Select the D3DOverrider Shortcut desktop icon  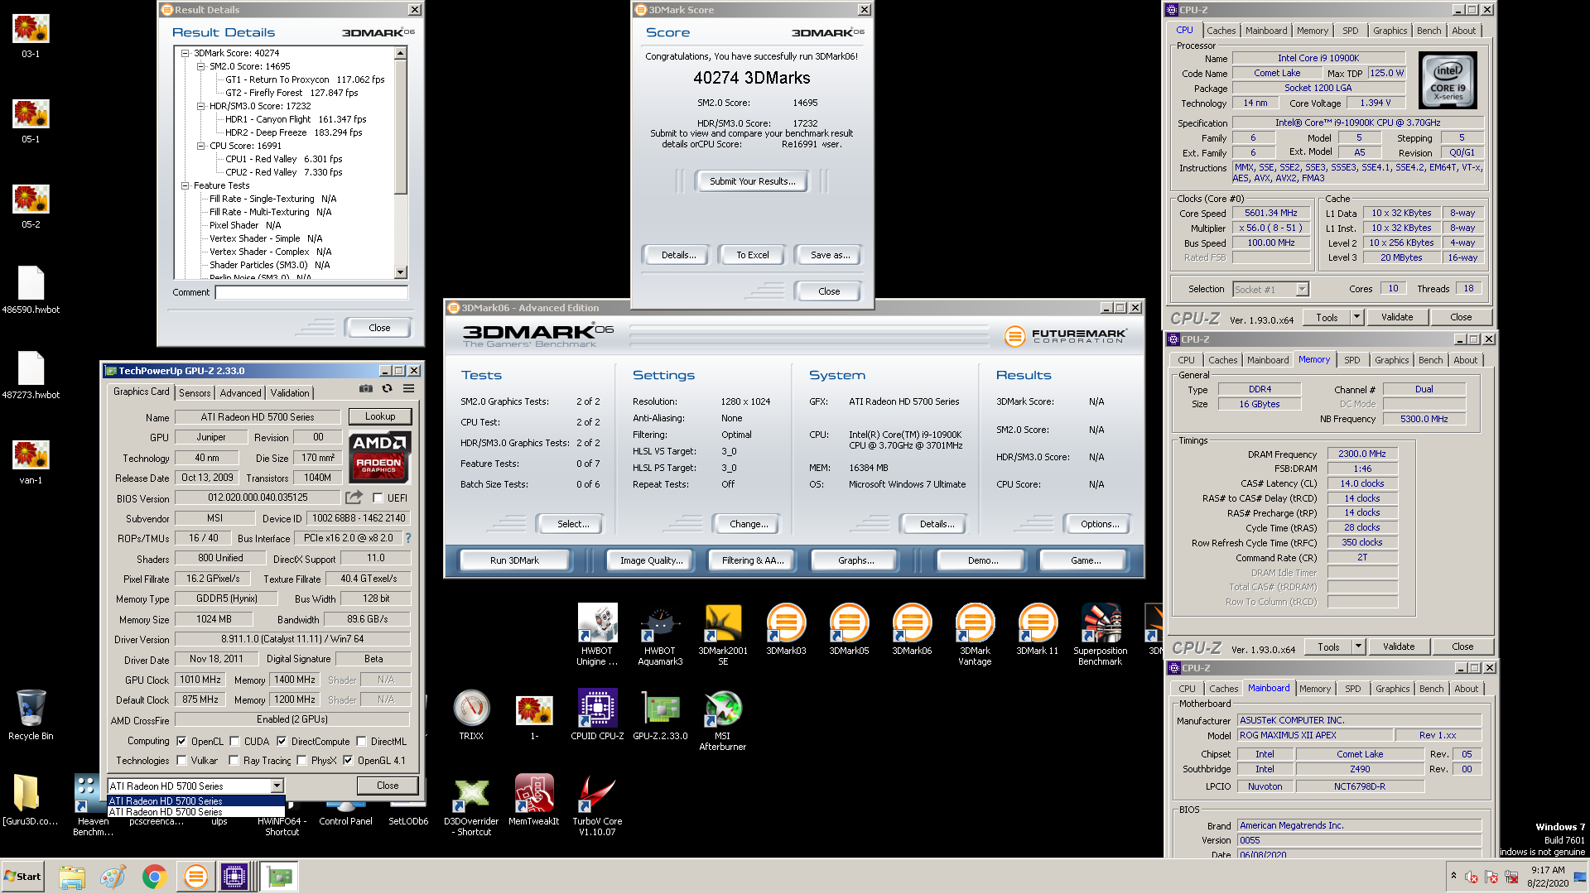tap(471, 806)
